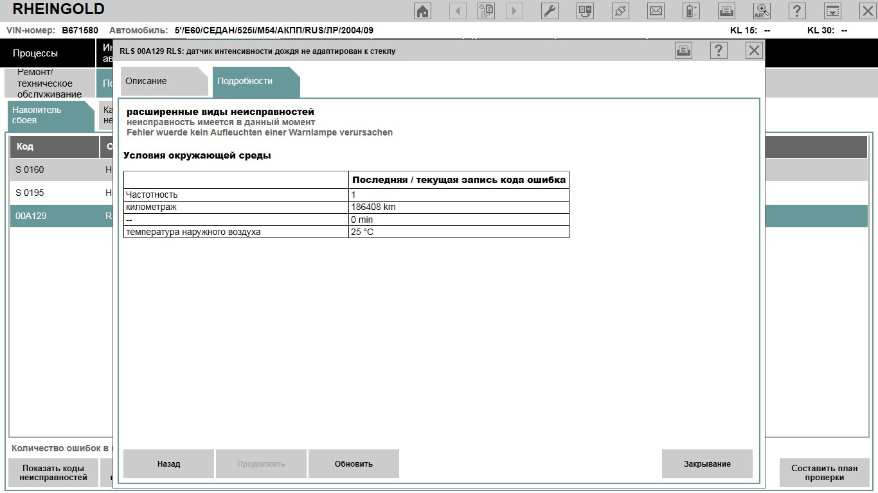Open the Процессы main tab
878x493 pixels.
tap(47, 53)
